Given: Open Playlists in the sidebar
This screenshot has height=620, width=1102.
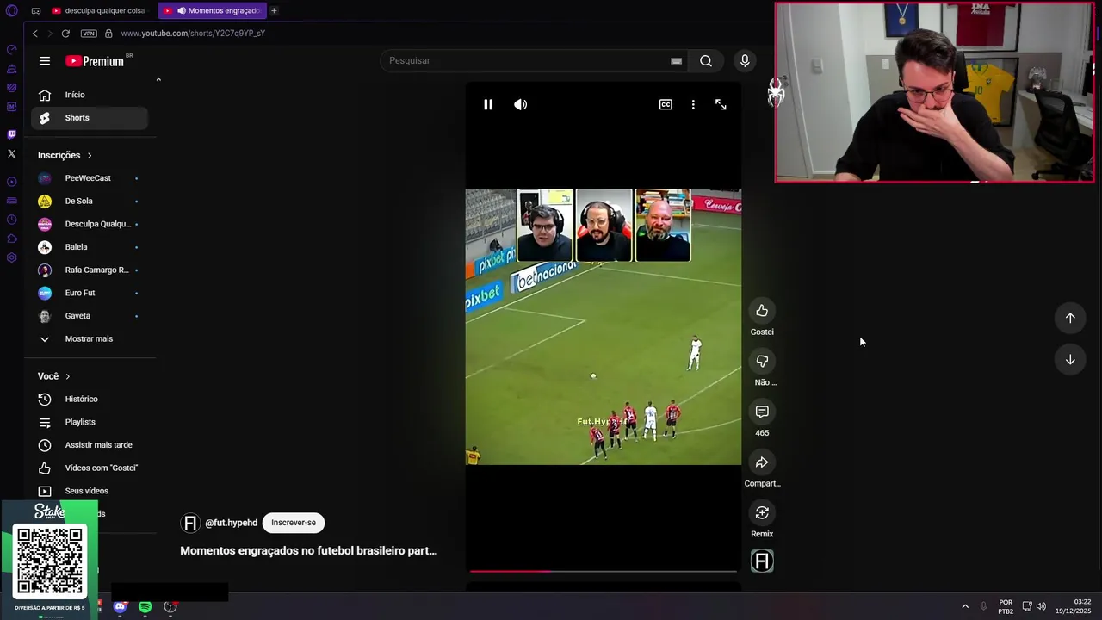Looking at the screenshot, I should coord(90,422).
